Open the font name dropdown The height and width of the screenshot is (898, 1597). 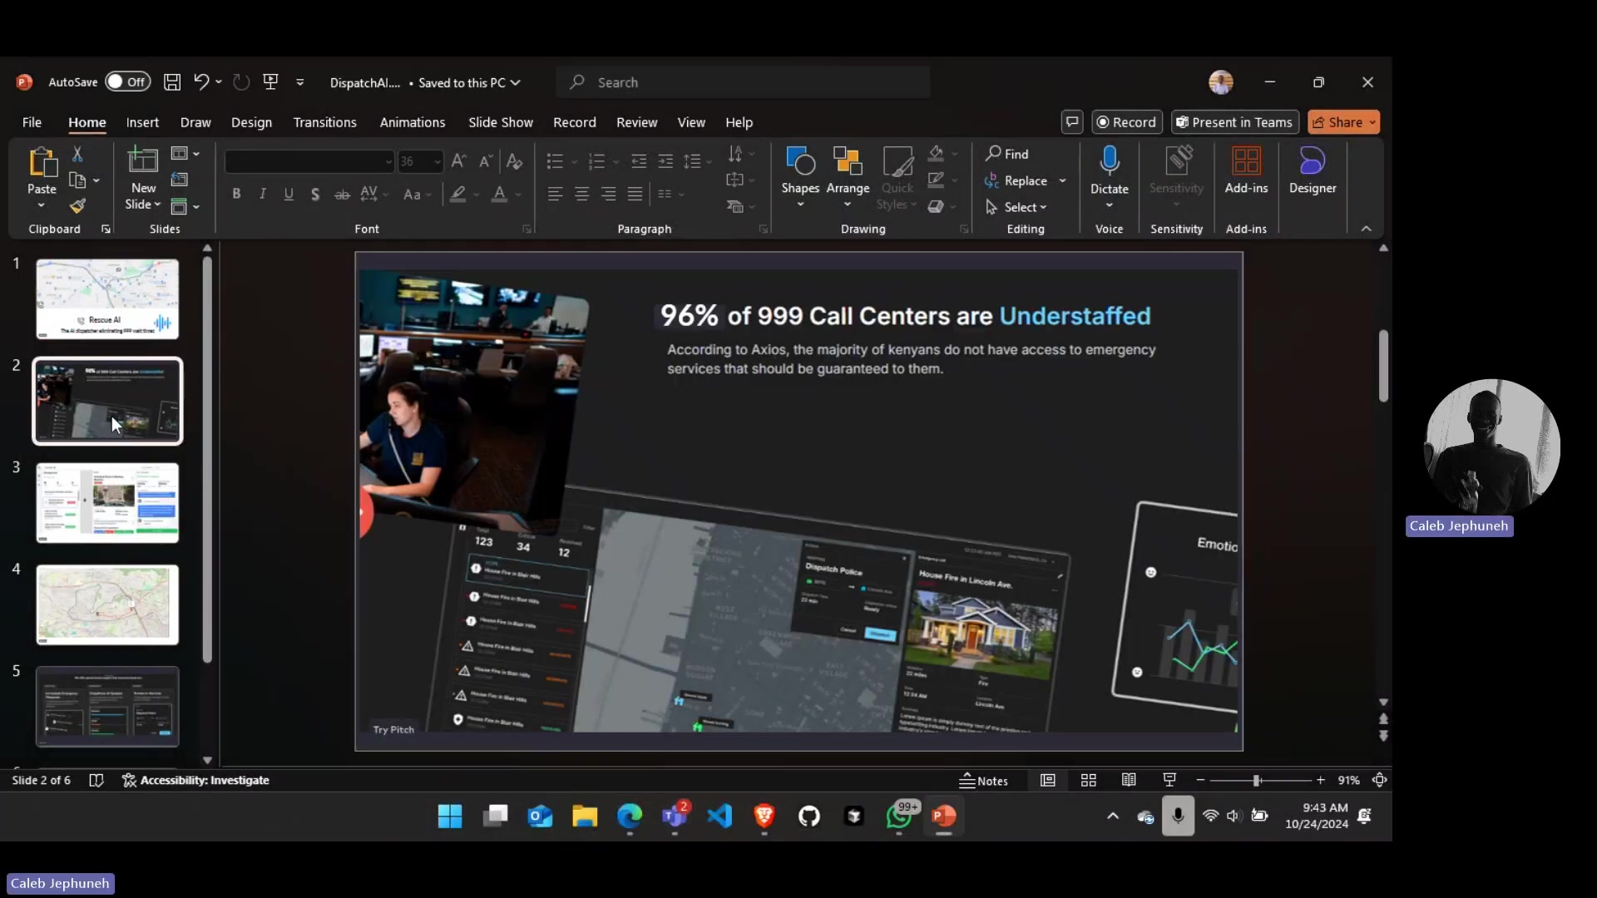(388, 162)
